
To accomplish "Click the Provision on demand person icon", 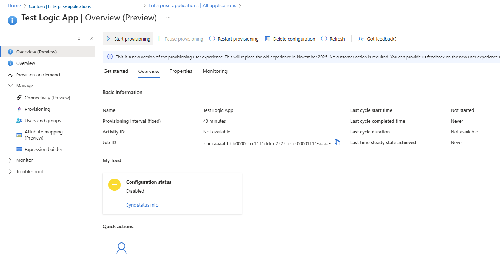I will [10, 75].
